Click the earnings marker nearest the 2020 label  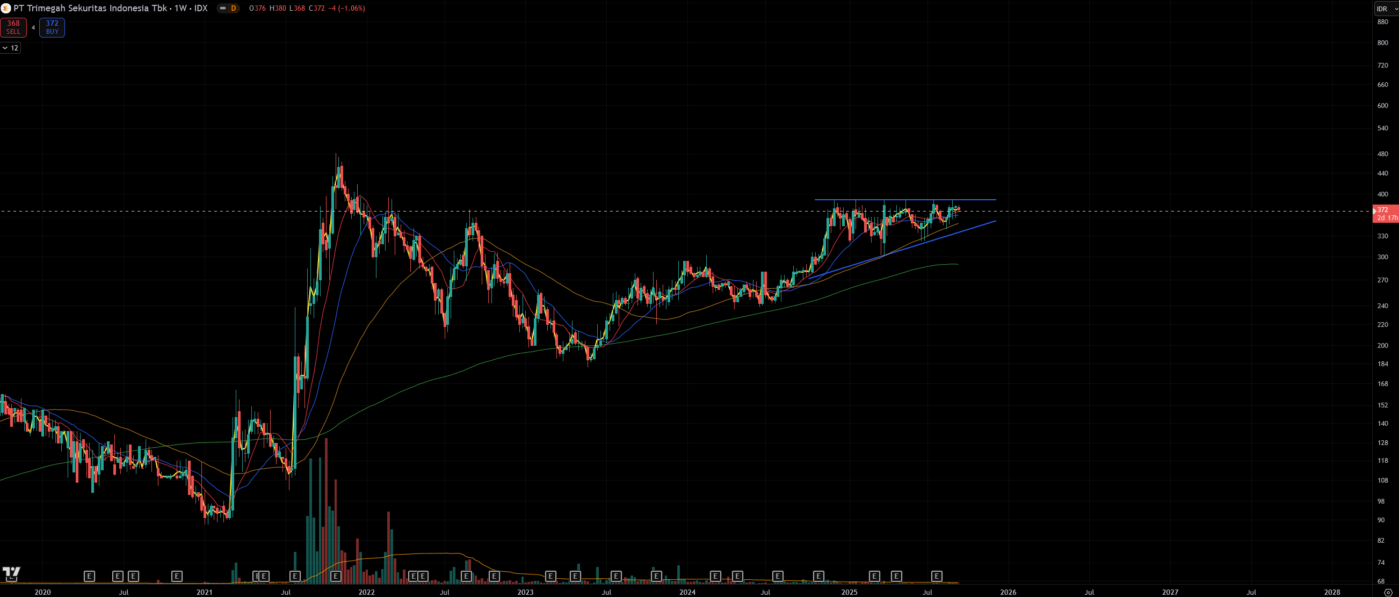pyautogui.click(x=90, y=576)
